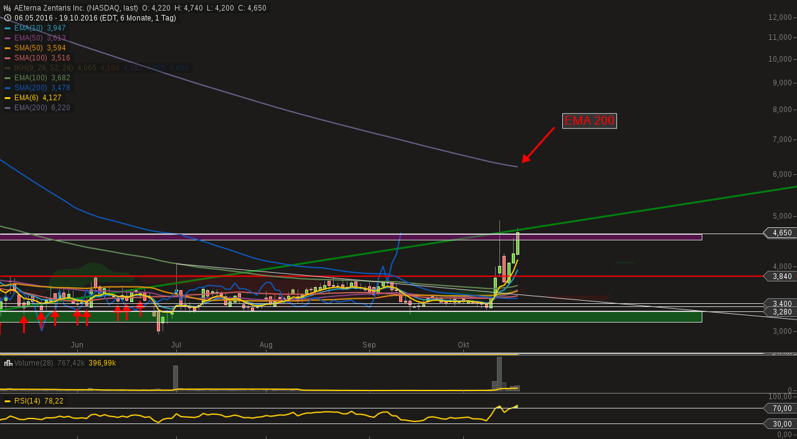Click the clock icon beside the date range

7,18
